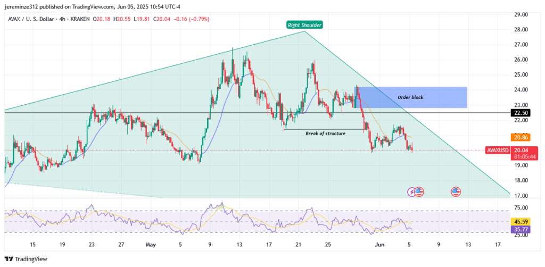Click the 25.00 price axis label

tap(521, 74)
